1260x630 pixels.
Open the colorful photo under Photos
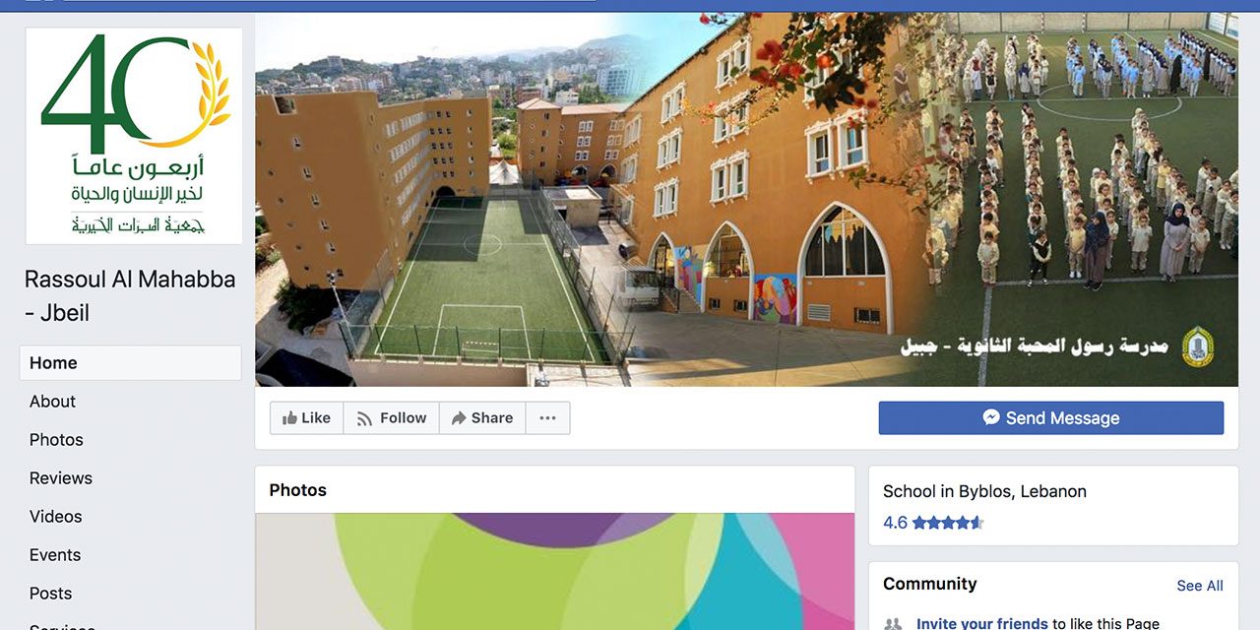point(555,571)
